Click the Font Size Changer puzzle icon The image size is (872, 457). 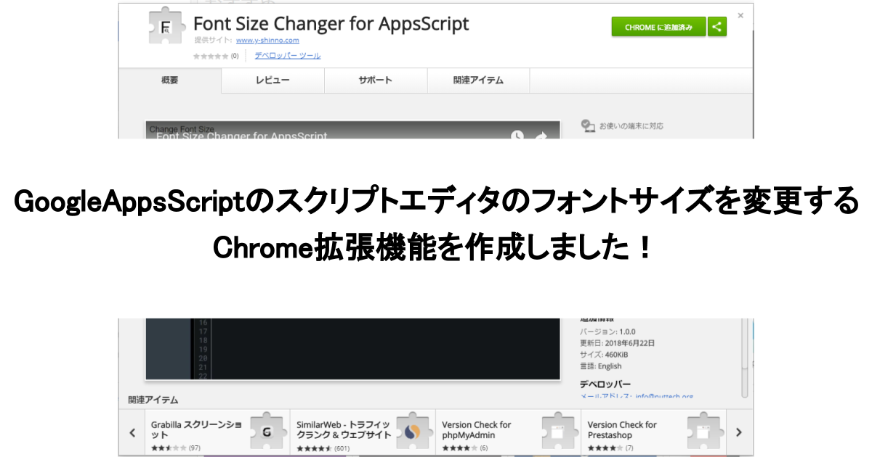tap(167, 28)
